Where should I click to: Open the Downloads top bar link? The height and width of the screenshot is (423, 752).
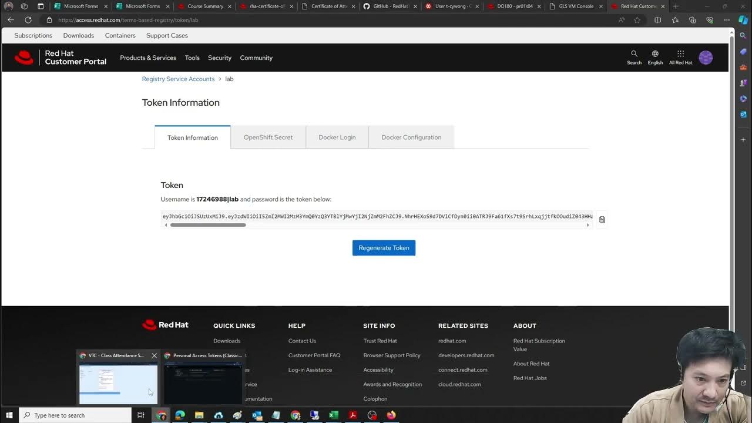pyautogui.click(x=79, y=35)
